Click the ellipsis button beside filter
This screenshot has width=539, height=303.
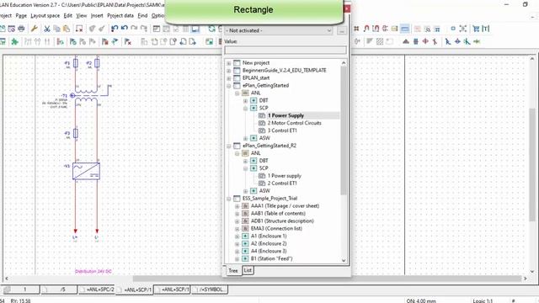pos(341,30)
